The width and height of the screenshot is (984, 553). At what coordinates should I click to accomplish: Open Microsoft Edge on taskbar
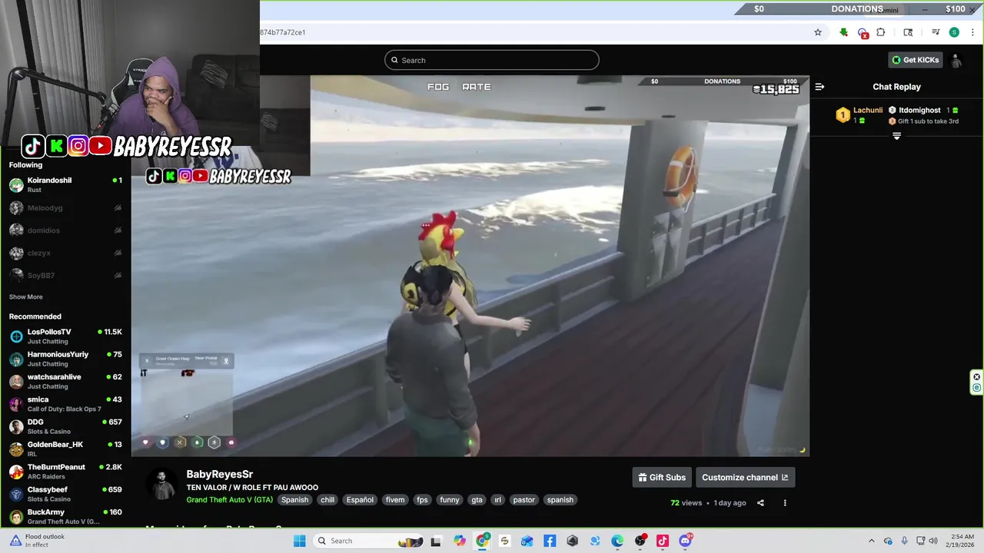pos(617,541)
